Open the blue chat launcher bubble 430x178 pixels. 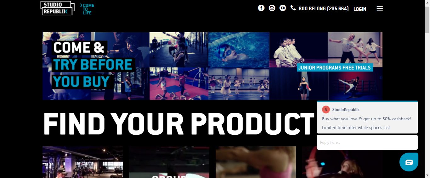point(409,162)
